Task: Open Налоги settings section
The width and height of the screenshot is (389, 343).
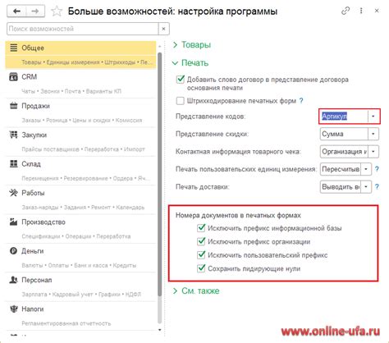Action: click(x=80, y=316)
